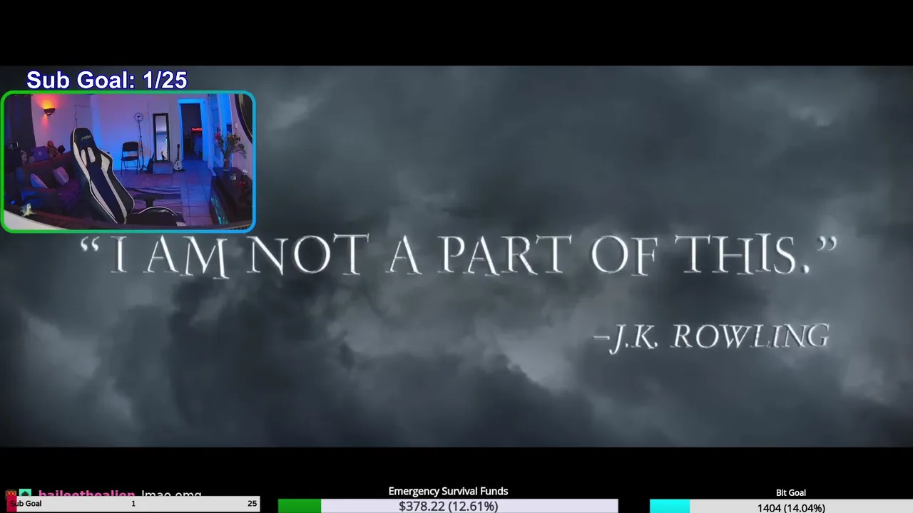Click the "Sub Goal: 1/25" heading text
This screenshot has width=913, height=513.
[x=107, y=80]
